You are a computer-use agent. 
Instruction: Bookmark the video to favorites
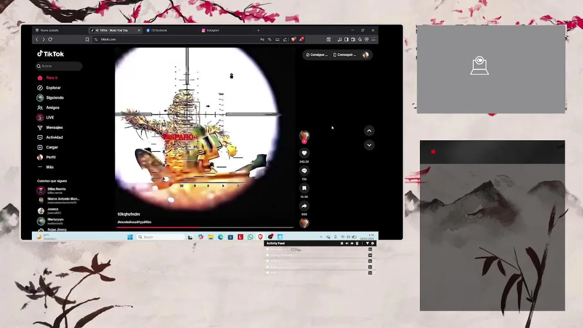[x=304, y=188]
